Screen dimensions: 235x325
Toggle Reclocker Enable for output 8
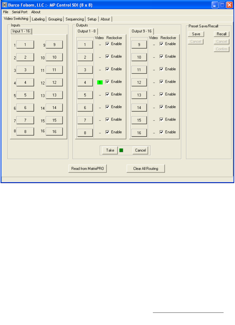[107, 132]
